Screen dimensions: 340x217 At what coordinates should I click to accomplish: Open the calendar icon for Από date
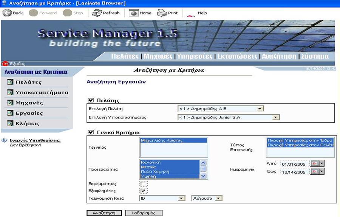point(315,163)
